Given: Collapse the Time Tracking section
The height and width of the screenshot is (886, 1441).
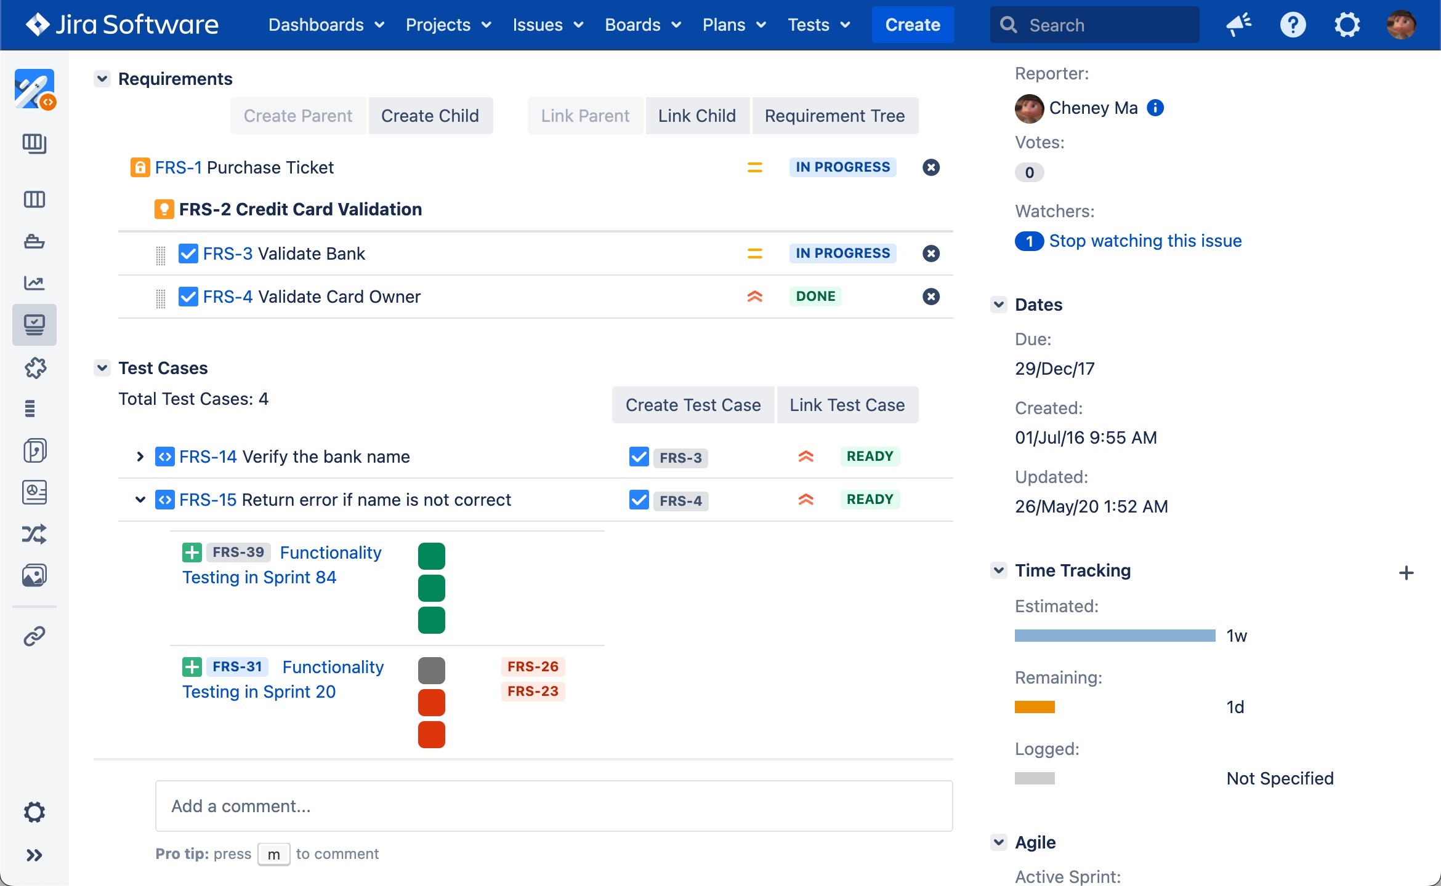Looking at the screenshot, I should coord(998,570).
